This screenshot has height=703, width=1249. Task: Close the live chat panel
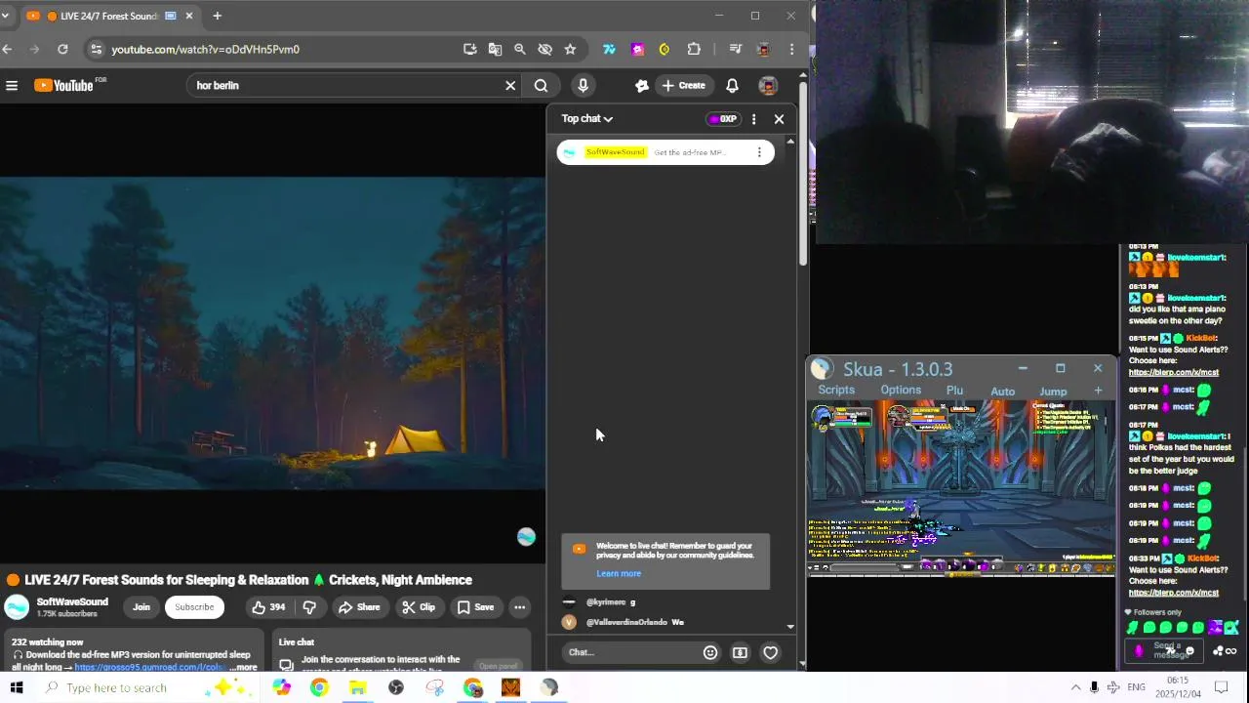pos(779,119)
